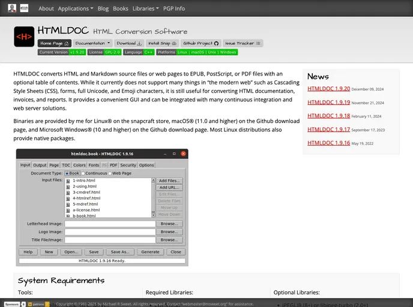Click the Logo Image input field
This screenshot has width=413, height=307.
pos(110,232)
